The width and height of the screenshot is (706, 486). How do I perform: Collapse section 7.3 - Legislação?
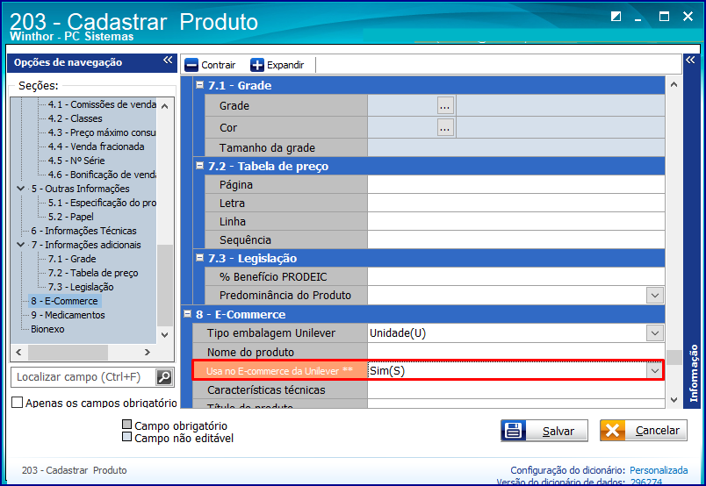(200, 258)
